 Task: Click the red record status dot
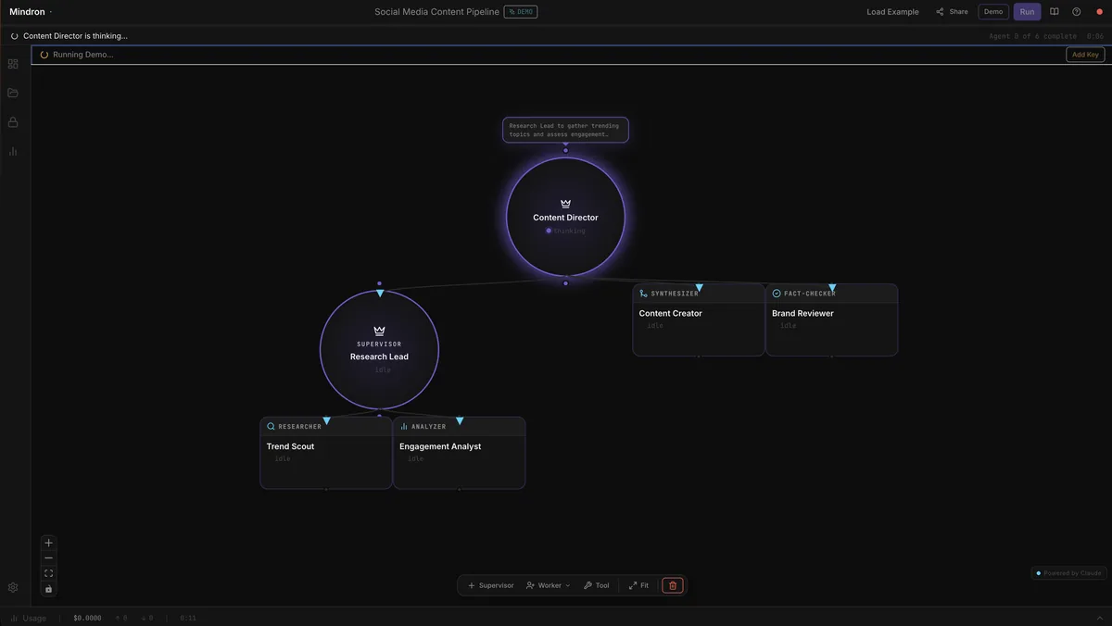(x=1100, y=12)
